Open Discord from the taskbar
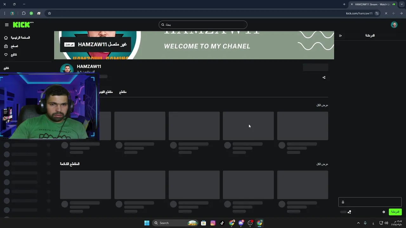Image resolution: width=406 pixels, height=228 pixels. (x=241, y=223)
